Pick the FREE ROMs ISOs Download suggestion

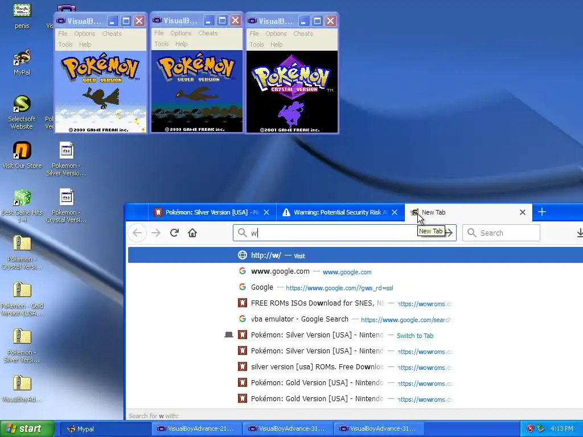pos(355,303)
